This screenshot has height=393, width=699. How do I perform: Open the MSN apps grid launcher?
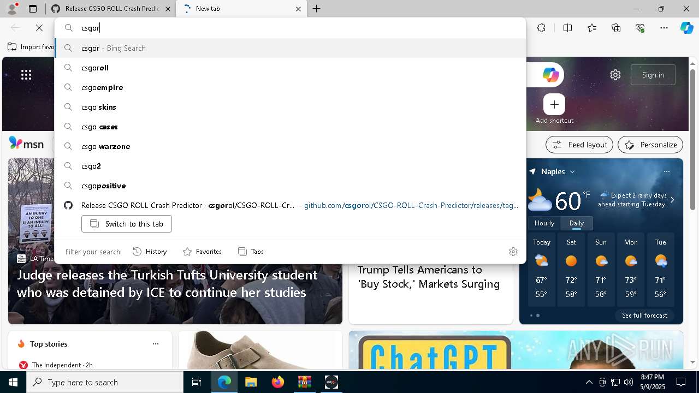tap(26, 75)
